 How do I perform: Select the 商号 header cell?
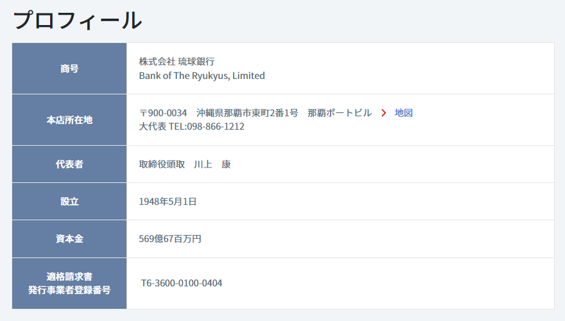tap(69, 69)
